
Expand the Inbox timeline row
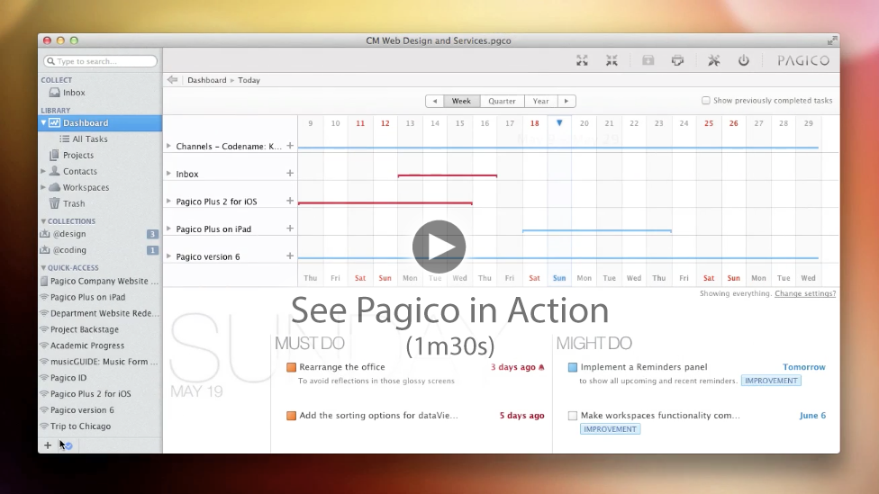(168, 173)
